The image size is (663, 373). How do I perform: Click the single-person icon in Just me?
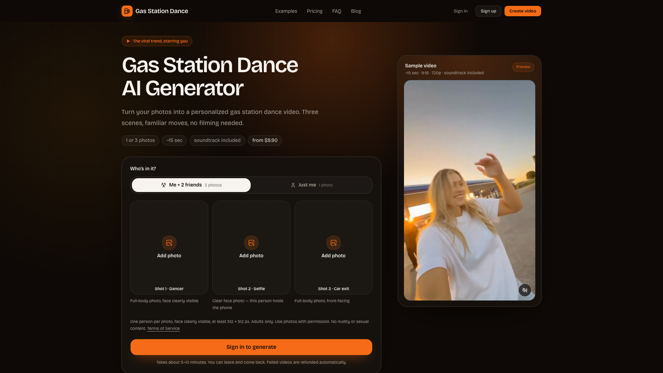click(x=293, y=185)
